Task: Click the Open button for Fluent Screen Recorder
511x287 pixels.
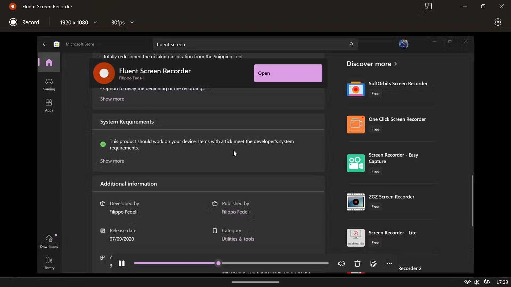Action: [x=288, y=73]
